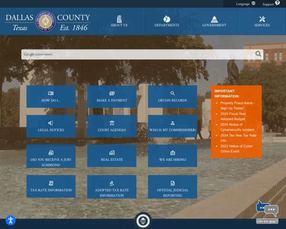Viewport: 286px width, 229px height.
Task: Click the badge icon in We Are Hiring tile
Action: click(173, 153)
